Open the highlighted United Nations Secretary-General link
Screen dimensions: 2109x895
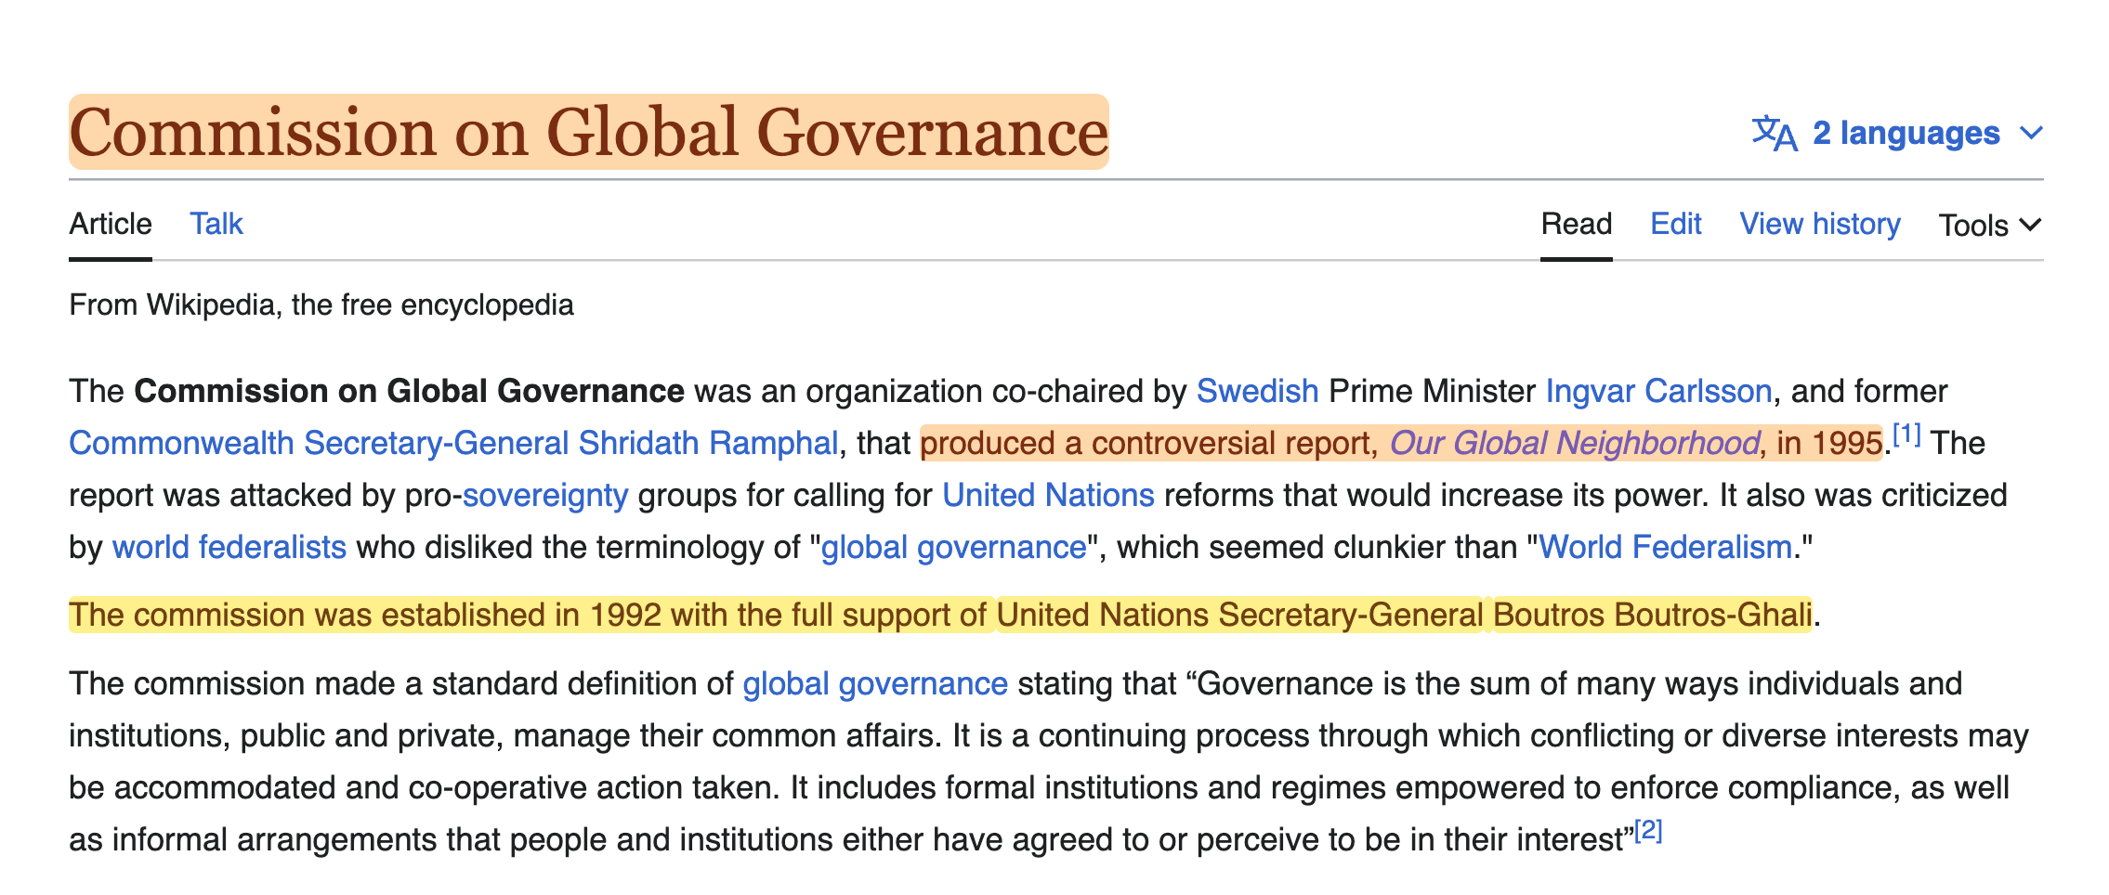click(1239, 615)
